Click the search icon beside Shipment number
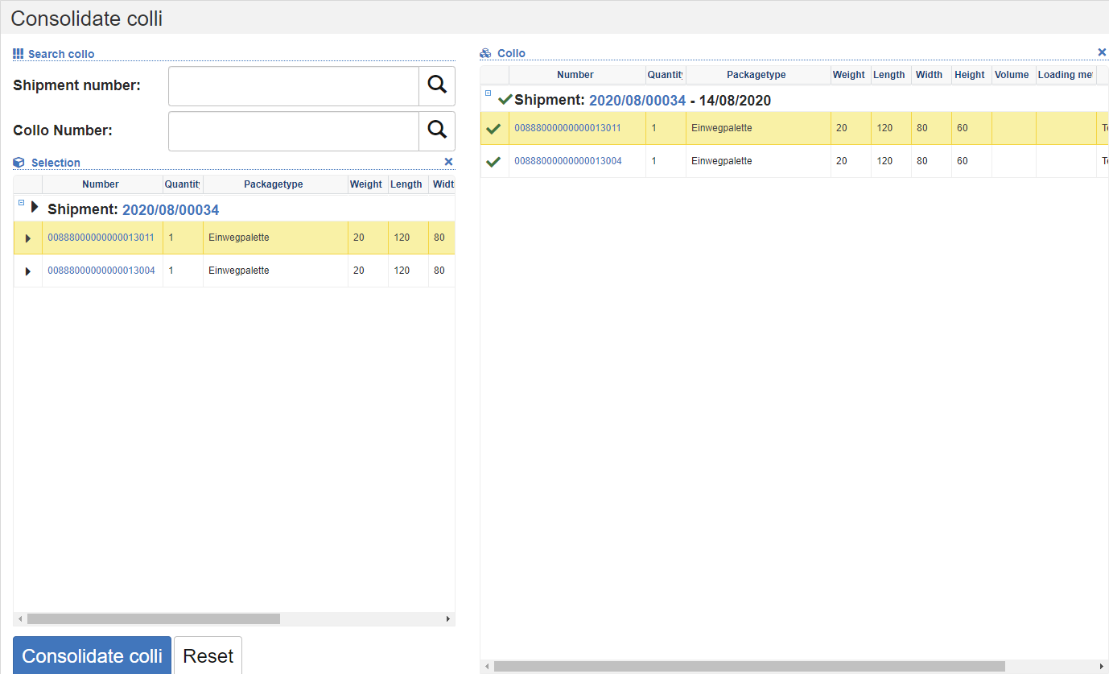 (x=437, y=85)
